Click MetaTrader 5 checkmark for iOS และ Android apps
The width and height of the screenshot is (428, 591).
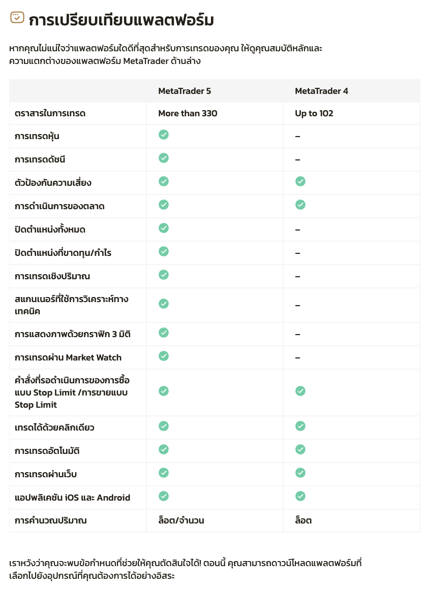(x=164, y=496)
